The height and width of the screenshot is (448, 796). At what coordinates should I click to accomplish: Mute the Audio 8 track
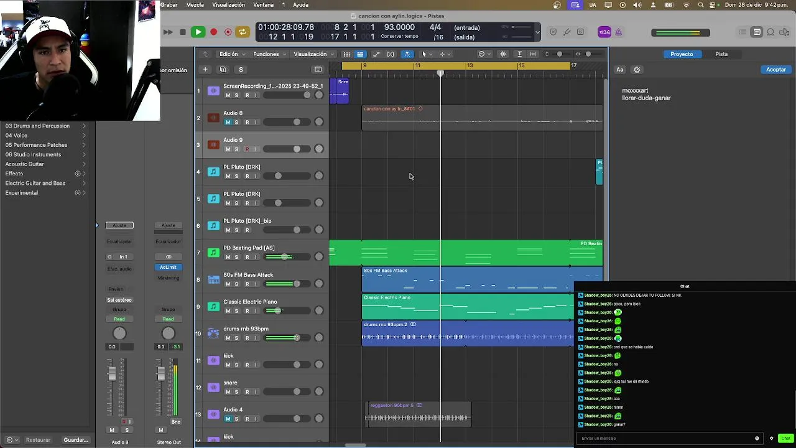(x=228, y=123)
